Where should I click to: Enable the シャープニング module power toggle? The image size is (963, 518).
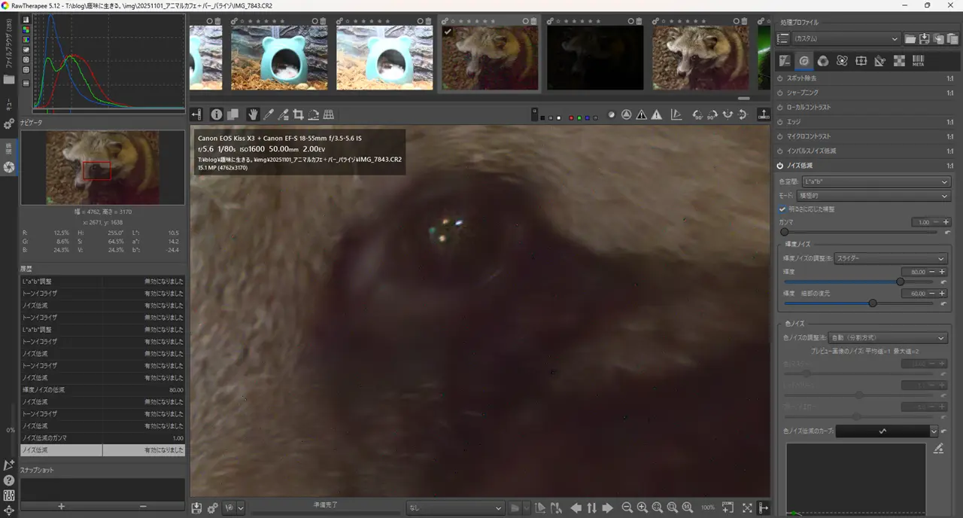pos(780,93)
